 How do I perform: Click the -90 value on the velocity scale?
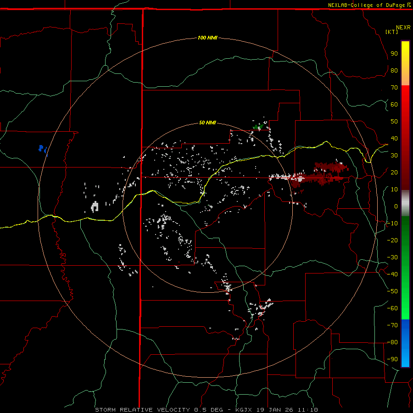click(392, 359)
